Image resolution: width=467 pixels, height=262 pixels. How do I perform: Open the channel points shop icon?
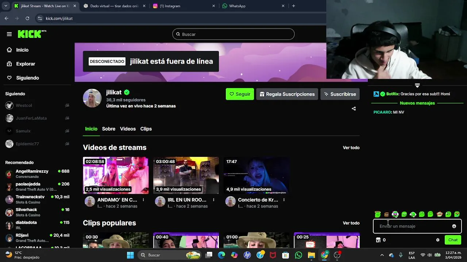(x=378, y=240)
